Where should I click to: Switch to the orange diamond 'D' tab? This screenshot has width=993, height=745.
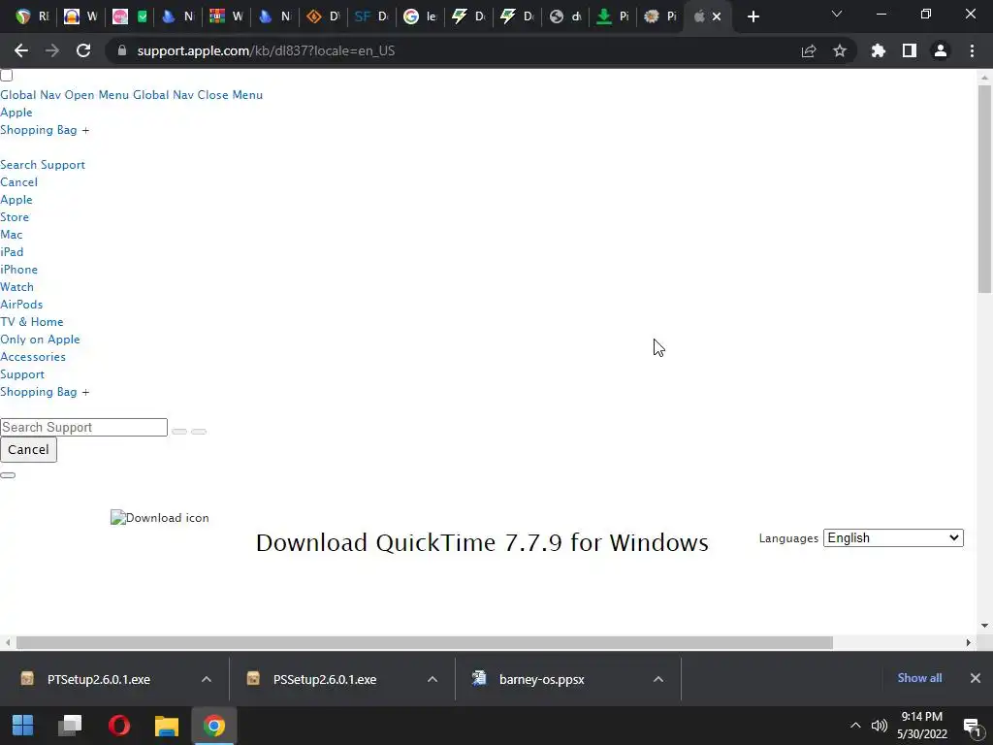[x=324, y=17]
